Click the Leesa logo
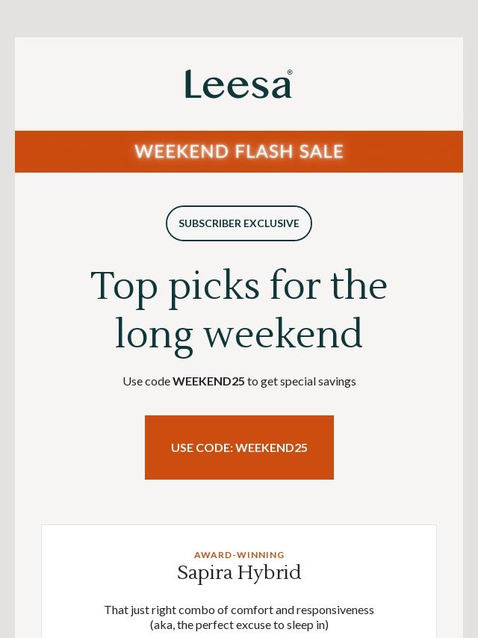The height and width of the screenshot is (638, 478). coord(237,84)
